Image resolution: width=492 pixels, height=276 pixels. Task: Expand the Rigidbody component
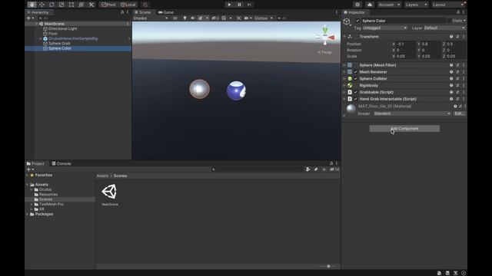tap(344, 85)
